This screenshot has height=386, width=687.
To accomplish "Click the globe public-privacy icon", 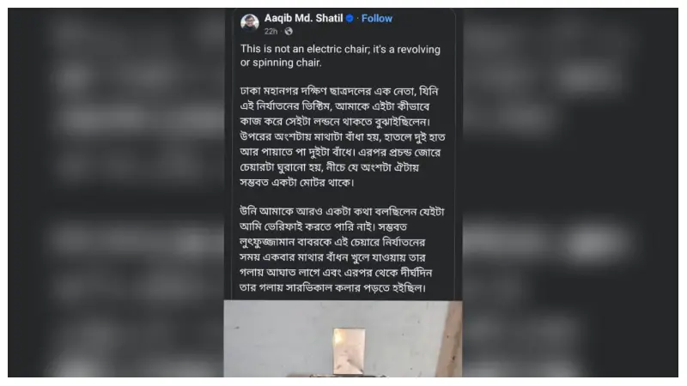I will click(x=289, y=32).
